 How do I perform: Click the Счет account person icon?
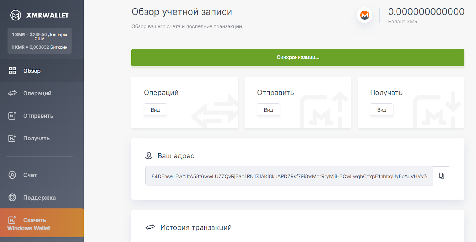[12, 175]
